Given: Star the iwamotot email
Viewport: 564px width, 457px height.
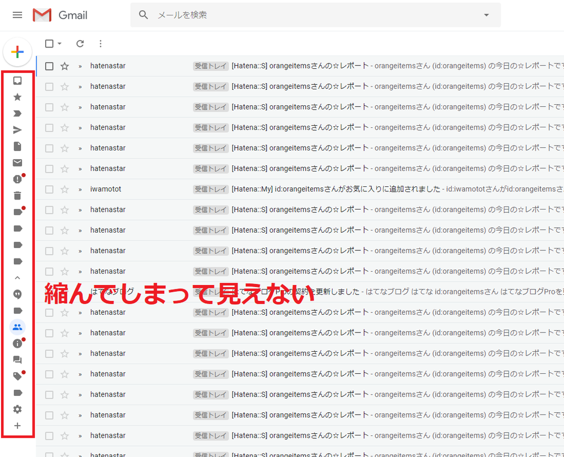Looking at the screenshot, I should (x=64, y=190).
